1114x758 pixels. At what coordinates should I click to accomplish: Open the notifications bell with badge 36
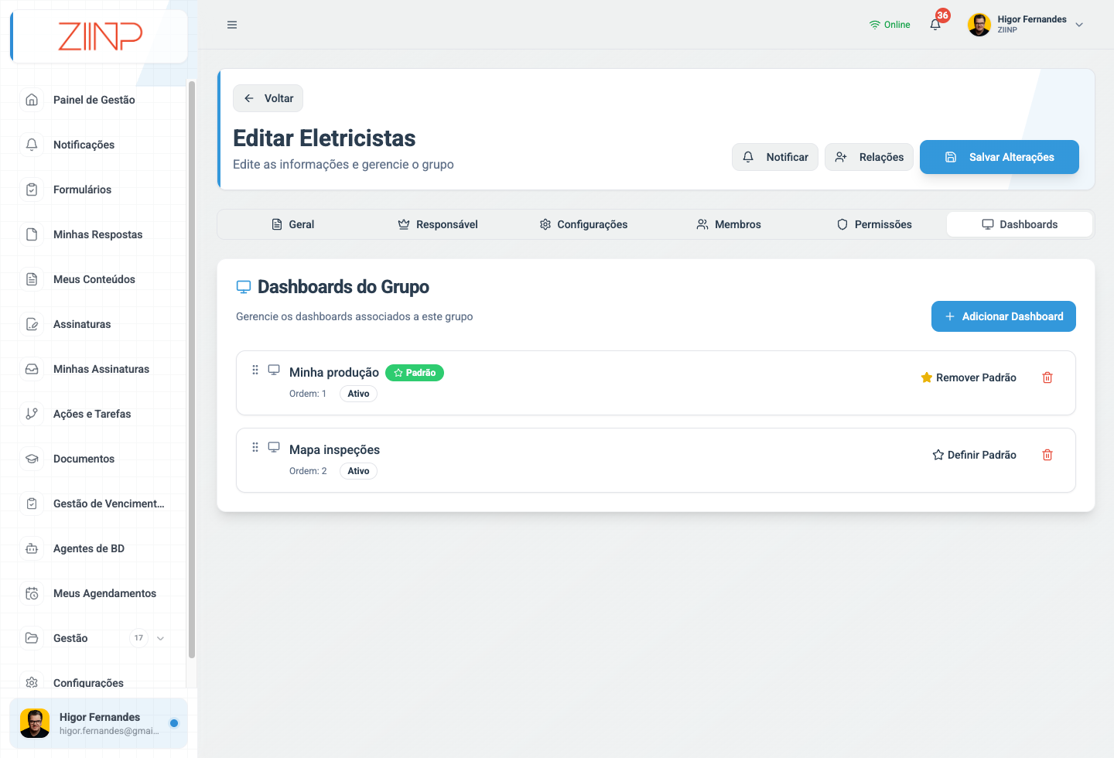(935, 24)
